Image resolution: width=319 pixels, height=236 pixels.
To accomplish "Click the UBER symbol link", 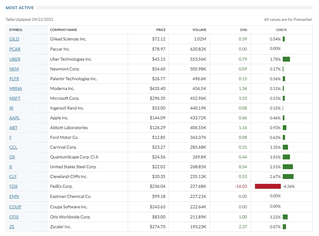I will point(15,59).
